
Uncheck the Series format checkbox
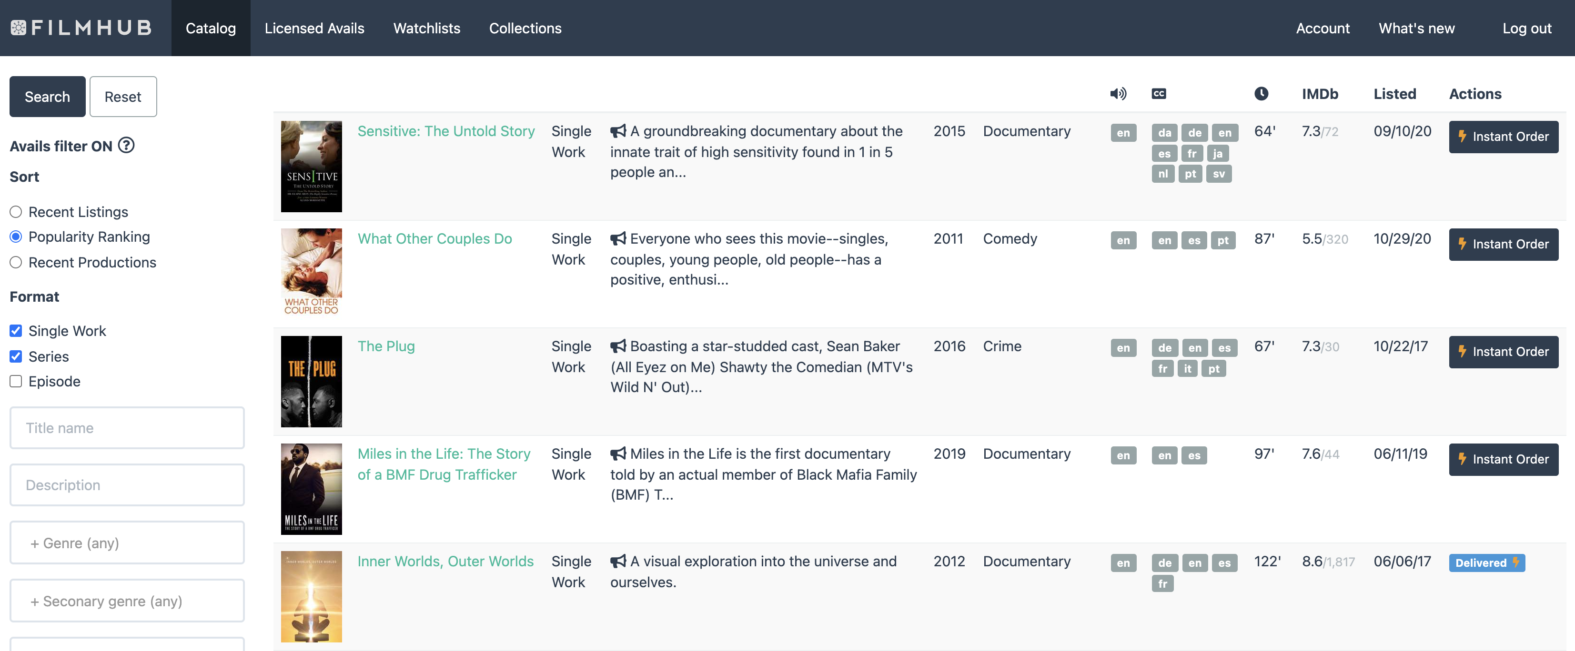tap(16, 356)
